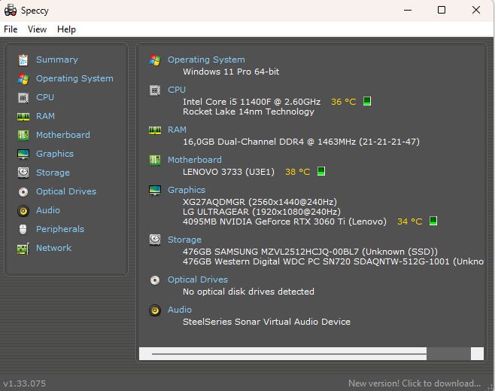Click the scrollbar track right of the thumb

448,353
